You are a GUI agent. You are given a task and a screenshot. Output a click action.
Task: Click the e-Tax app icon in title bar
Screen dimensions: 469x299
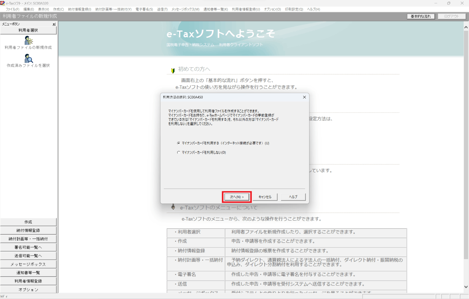tap(3, 3)
